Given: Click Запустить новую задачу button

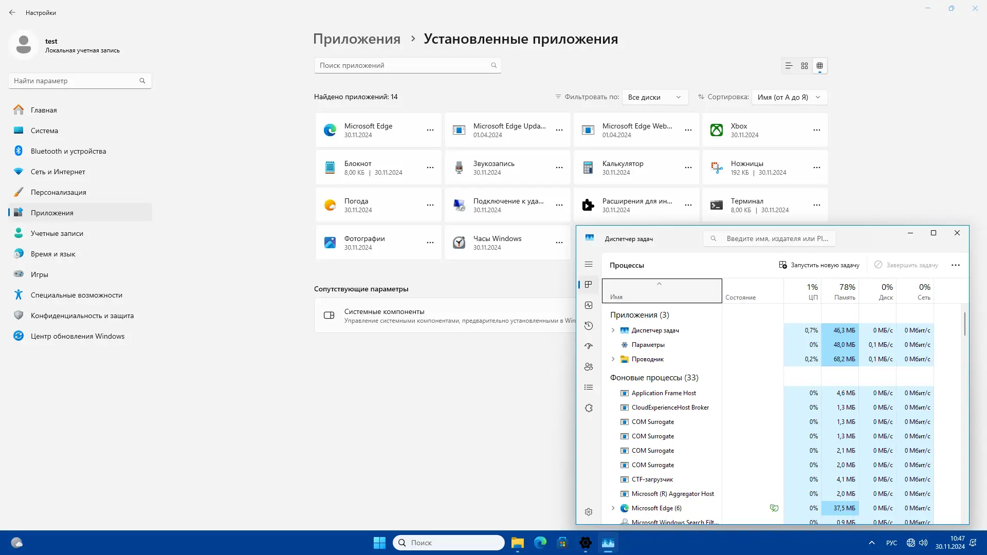Looking at the screenshot, I should pyautogui.click(x=819, y=265).
